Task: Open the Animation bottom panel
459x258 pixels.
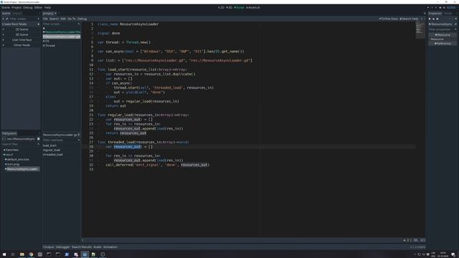Action: (x=110, y=247)
